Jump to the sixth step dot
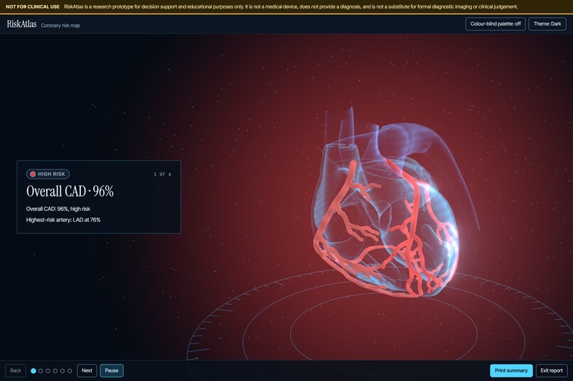573x381 pixels. 70,371
